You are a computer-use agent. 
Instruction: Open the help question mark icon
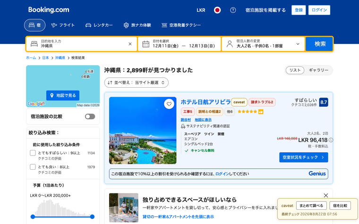233,10
